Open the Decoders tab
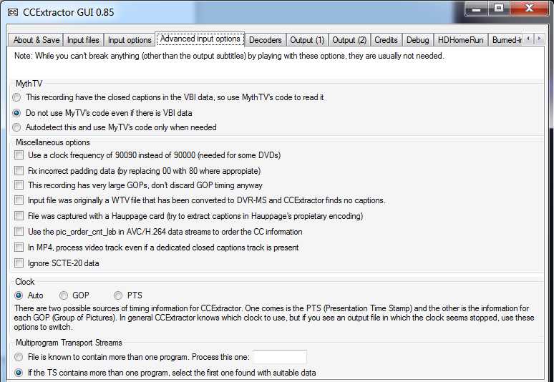This screenshot has width=554, height=382. pyautogui.click(x=265, y=40)
